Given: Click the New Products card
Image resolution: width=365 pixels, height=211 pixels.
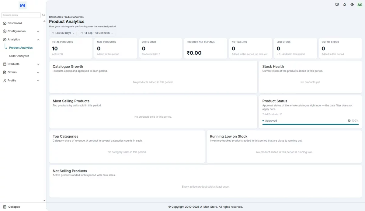Looking at the screenshot, I should (116, 48).
